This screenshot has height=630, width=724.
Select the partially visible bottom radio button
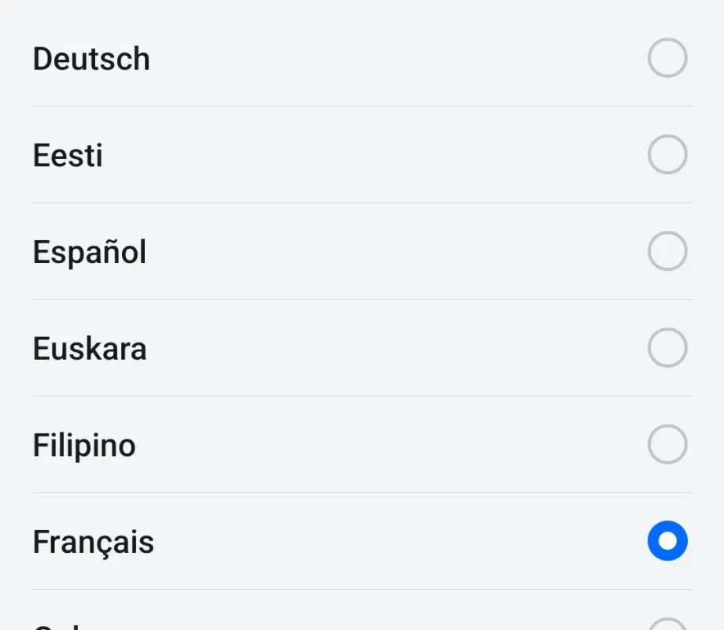click(x=667, y=624)
